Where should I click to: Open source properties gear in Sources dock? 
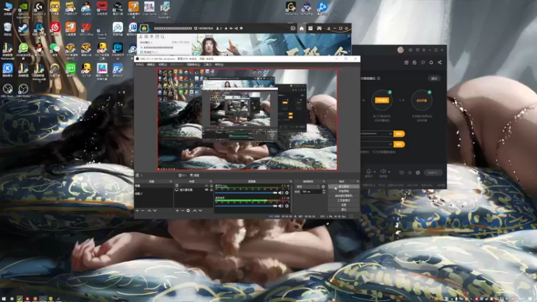click(x=188, y=211)
